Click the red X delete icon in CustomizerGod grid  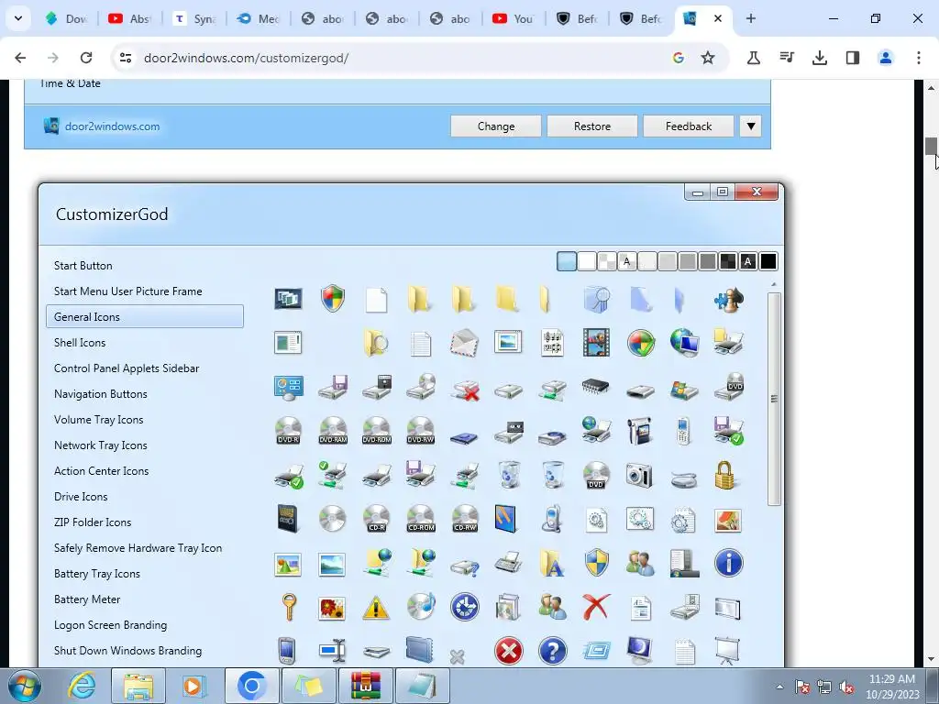click(596, 607)
